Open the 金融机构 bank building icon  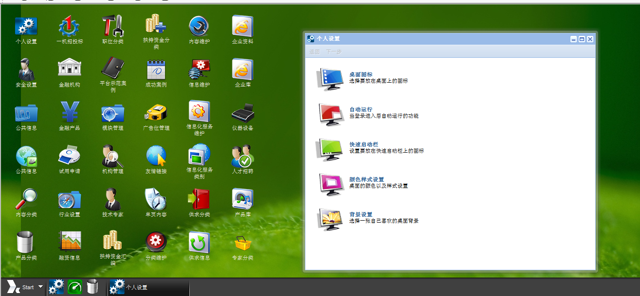pos(70,70)
